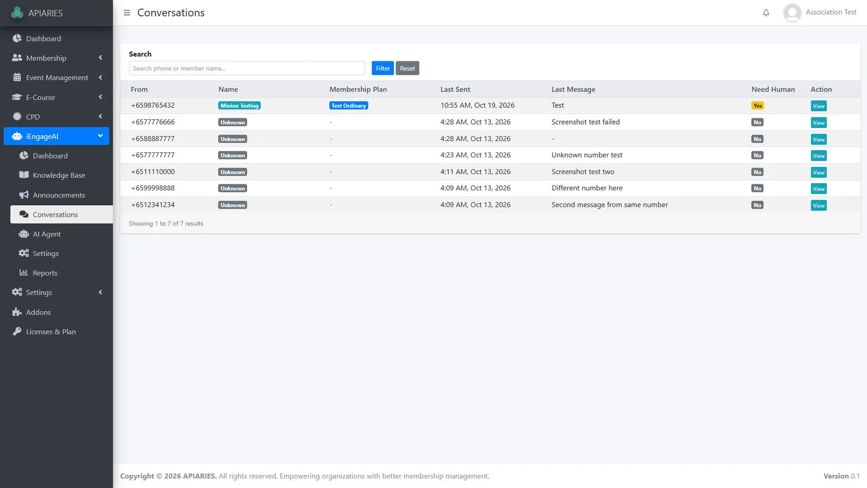The width and height of the screenshot is (867, 488).
Task: Click the Event Management calendar icon
Action: pos(17,78)
